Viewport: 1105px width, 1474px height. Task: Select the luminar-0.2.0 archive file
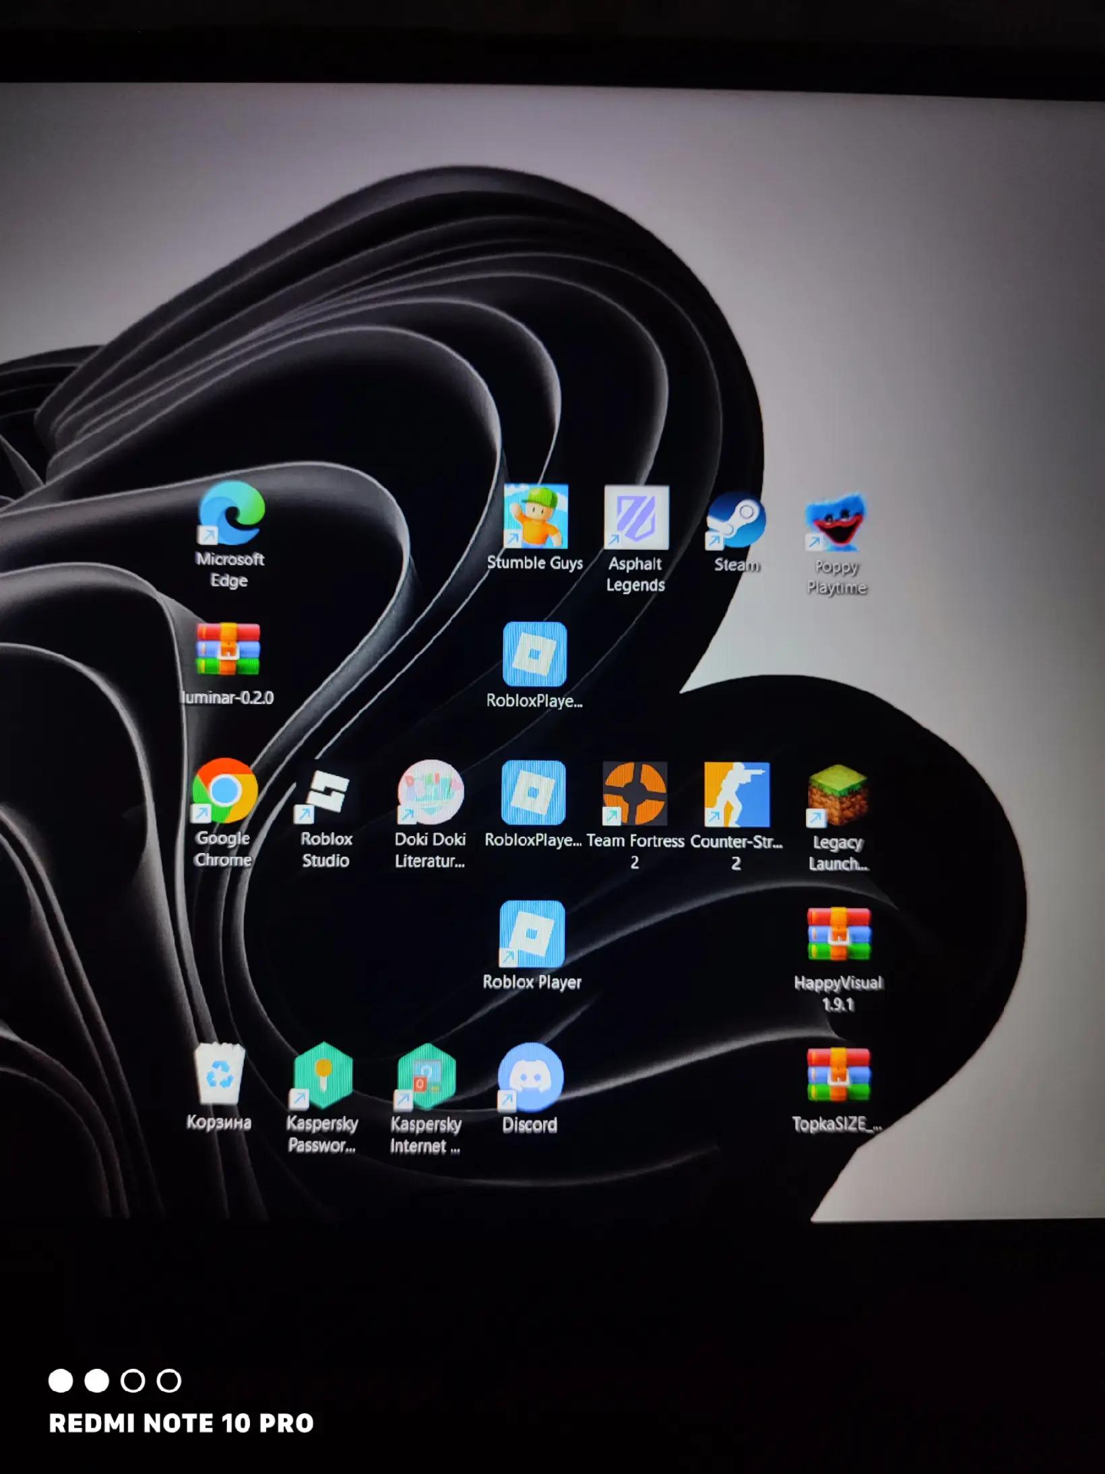[228, 649]
